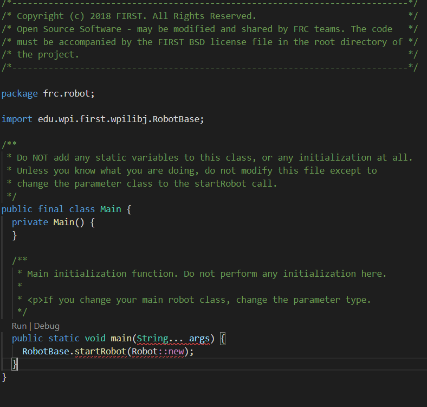This screenshot has width=427, height=407.
Task: Click the word Copyright in header comment
Action: 40,16
